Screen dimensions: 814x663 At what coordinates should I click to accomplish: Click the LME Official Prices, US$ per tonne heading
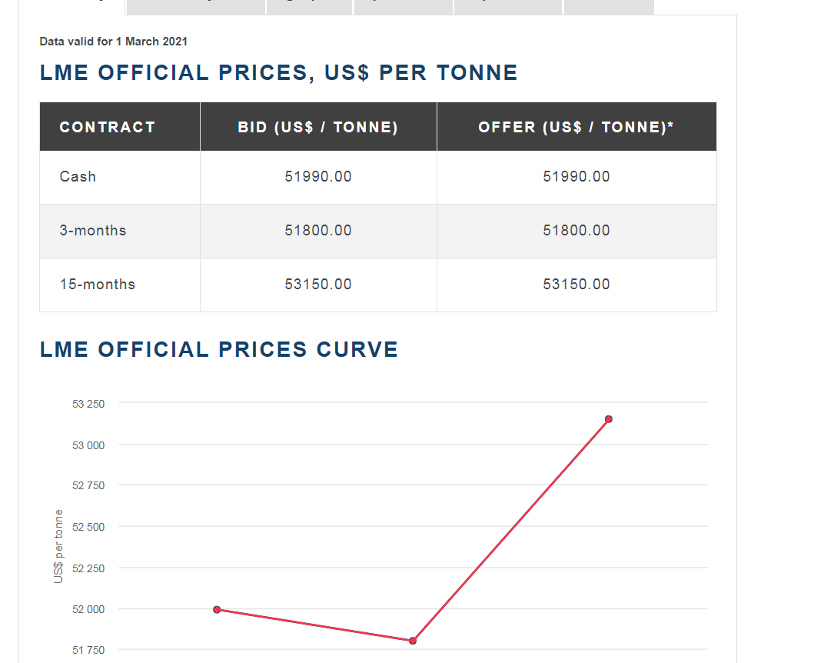coord(278,73)
